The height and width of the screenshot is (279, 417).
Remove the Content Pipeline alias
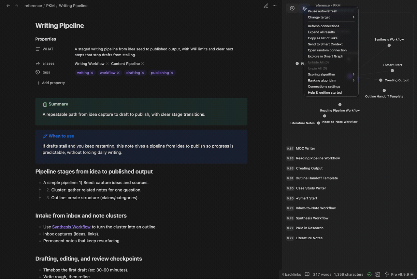(x=143, y=64)
